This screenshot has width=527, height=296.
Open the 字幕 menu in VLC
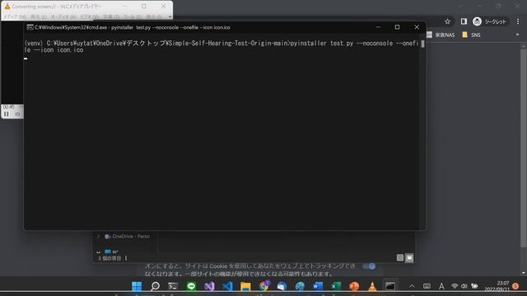111,16
